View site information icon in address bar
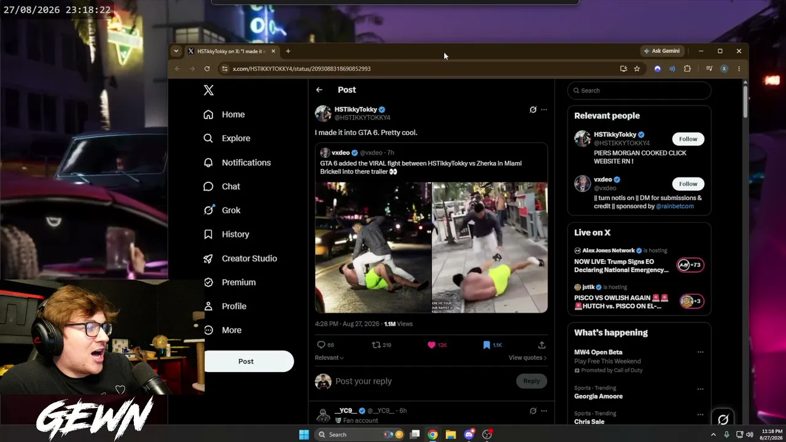 [225, 69]
